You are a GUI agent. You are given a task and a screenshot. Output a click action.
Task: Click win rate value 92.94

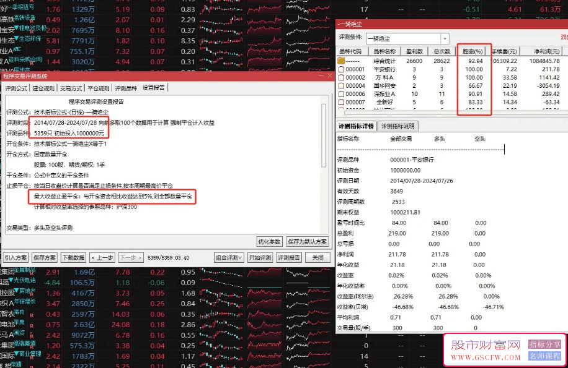coord(475,61)
